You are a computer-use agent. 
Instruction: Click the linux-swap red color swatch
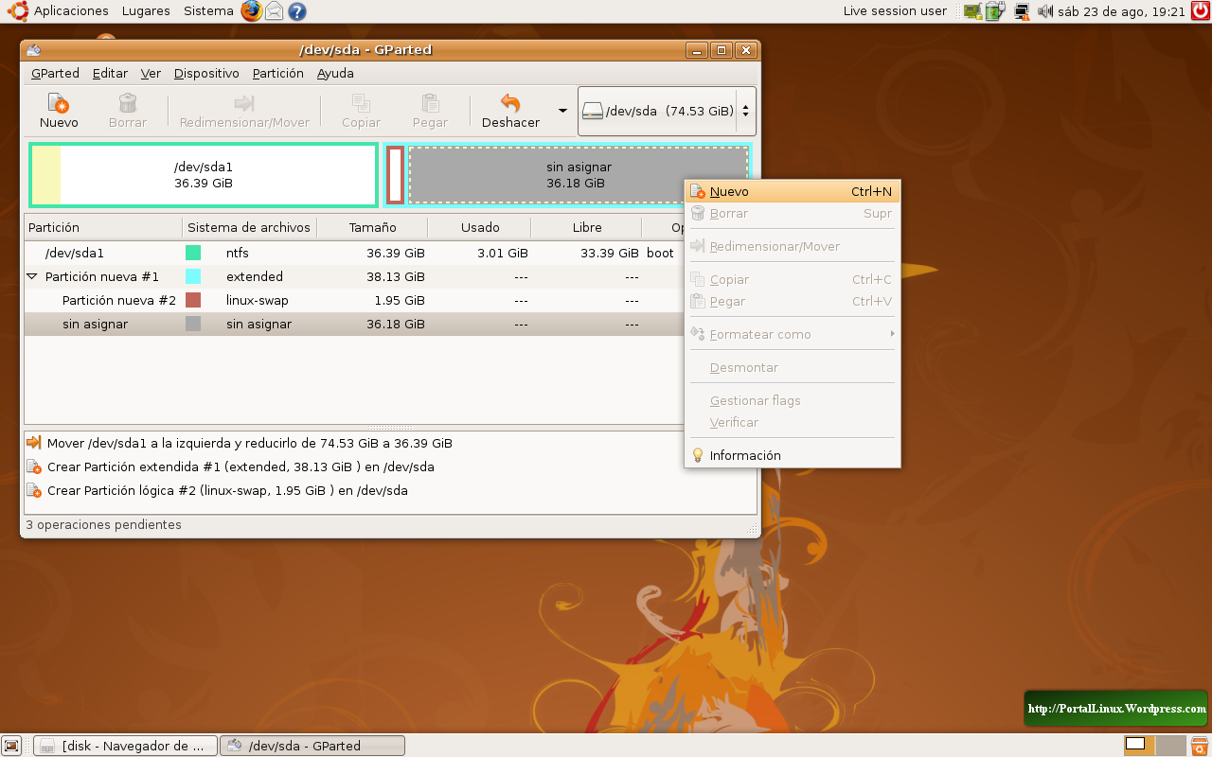193,301
